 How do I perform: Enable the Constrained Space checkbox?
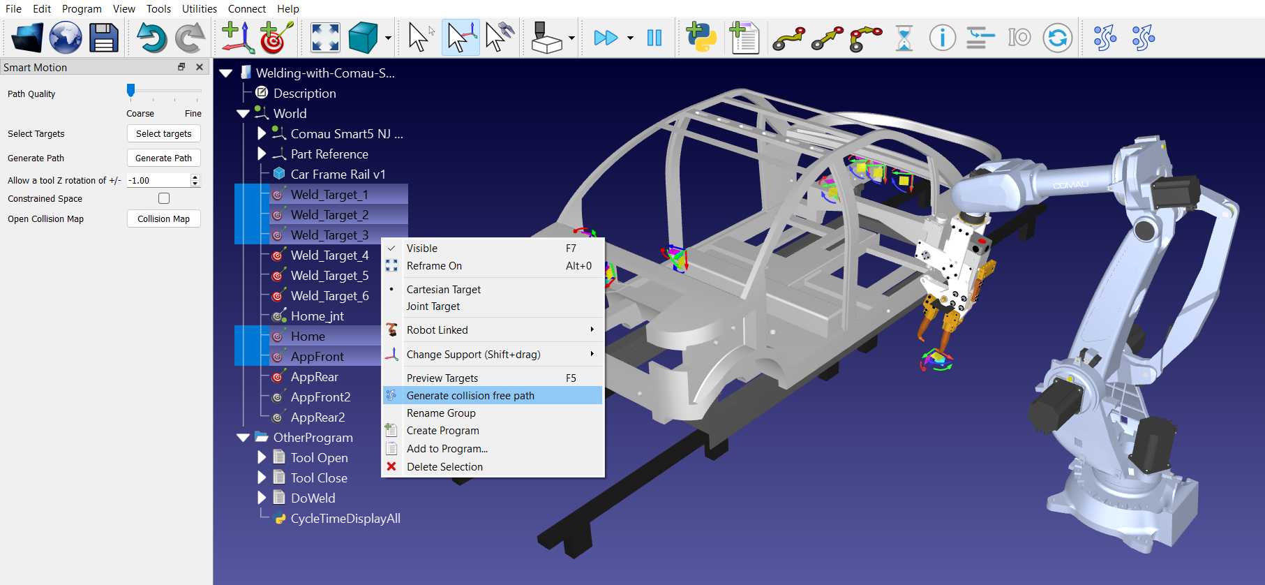(x=164, y=198)
